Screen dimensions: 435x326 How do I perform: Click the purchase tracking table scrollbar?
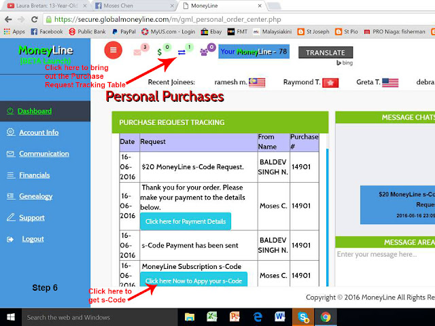(328, 217)
